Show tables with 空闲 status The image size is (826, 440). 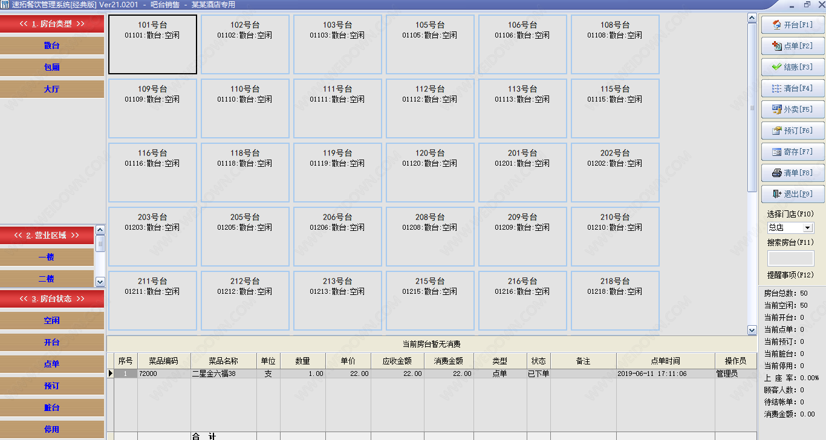click(x=52, y=321)
